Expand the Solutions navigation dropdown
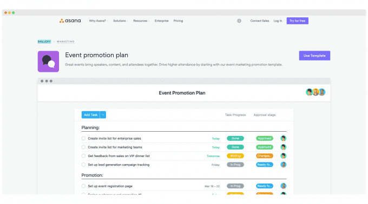The image size is (368, 204). (121, 21)
